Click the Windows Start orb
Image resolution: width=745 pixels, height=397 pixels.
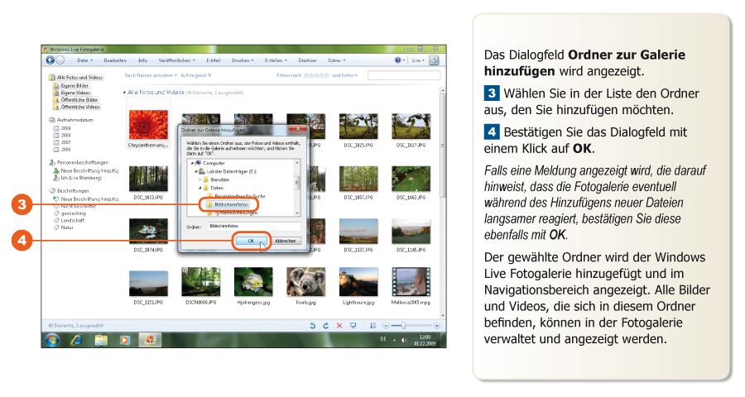[x=52, y=340]
